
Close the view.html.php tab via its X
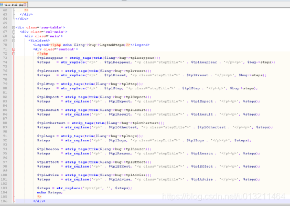[25, 5]
